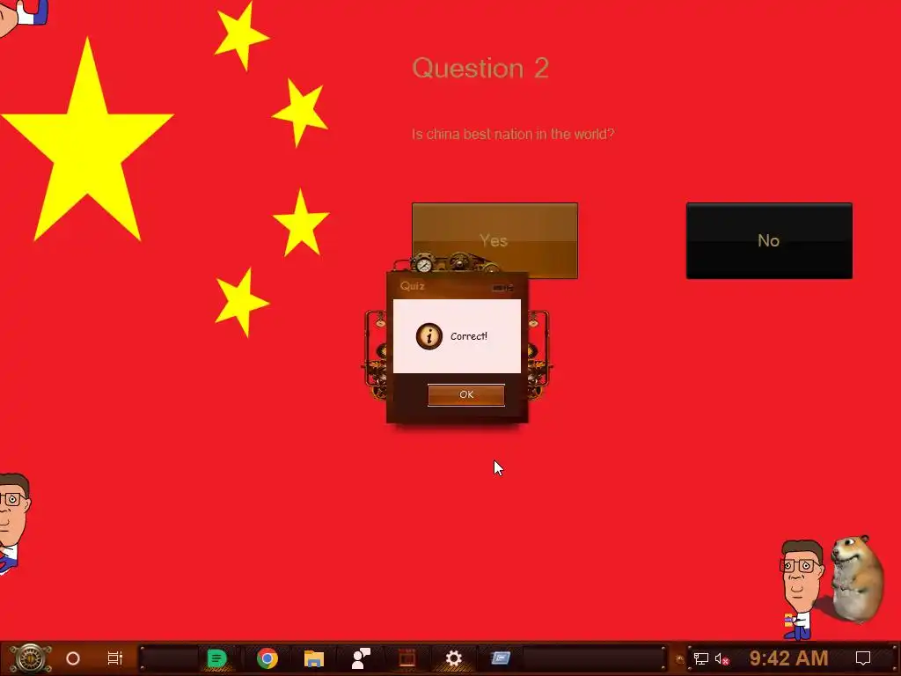The height and width of the screenshot is (676, 901).
Task: Answer No to the question
Action: point(769,240)
